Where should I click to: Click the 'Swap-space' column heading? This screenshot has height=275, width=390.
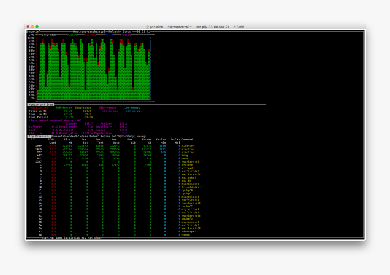[83, 108]
